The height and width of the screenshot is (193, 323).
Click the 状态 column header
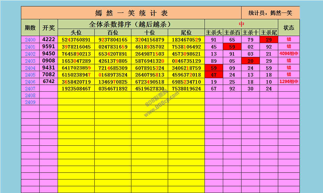289,28
